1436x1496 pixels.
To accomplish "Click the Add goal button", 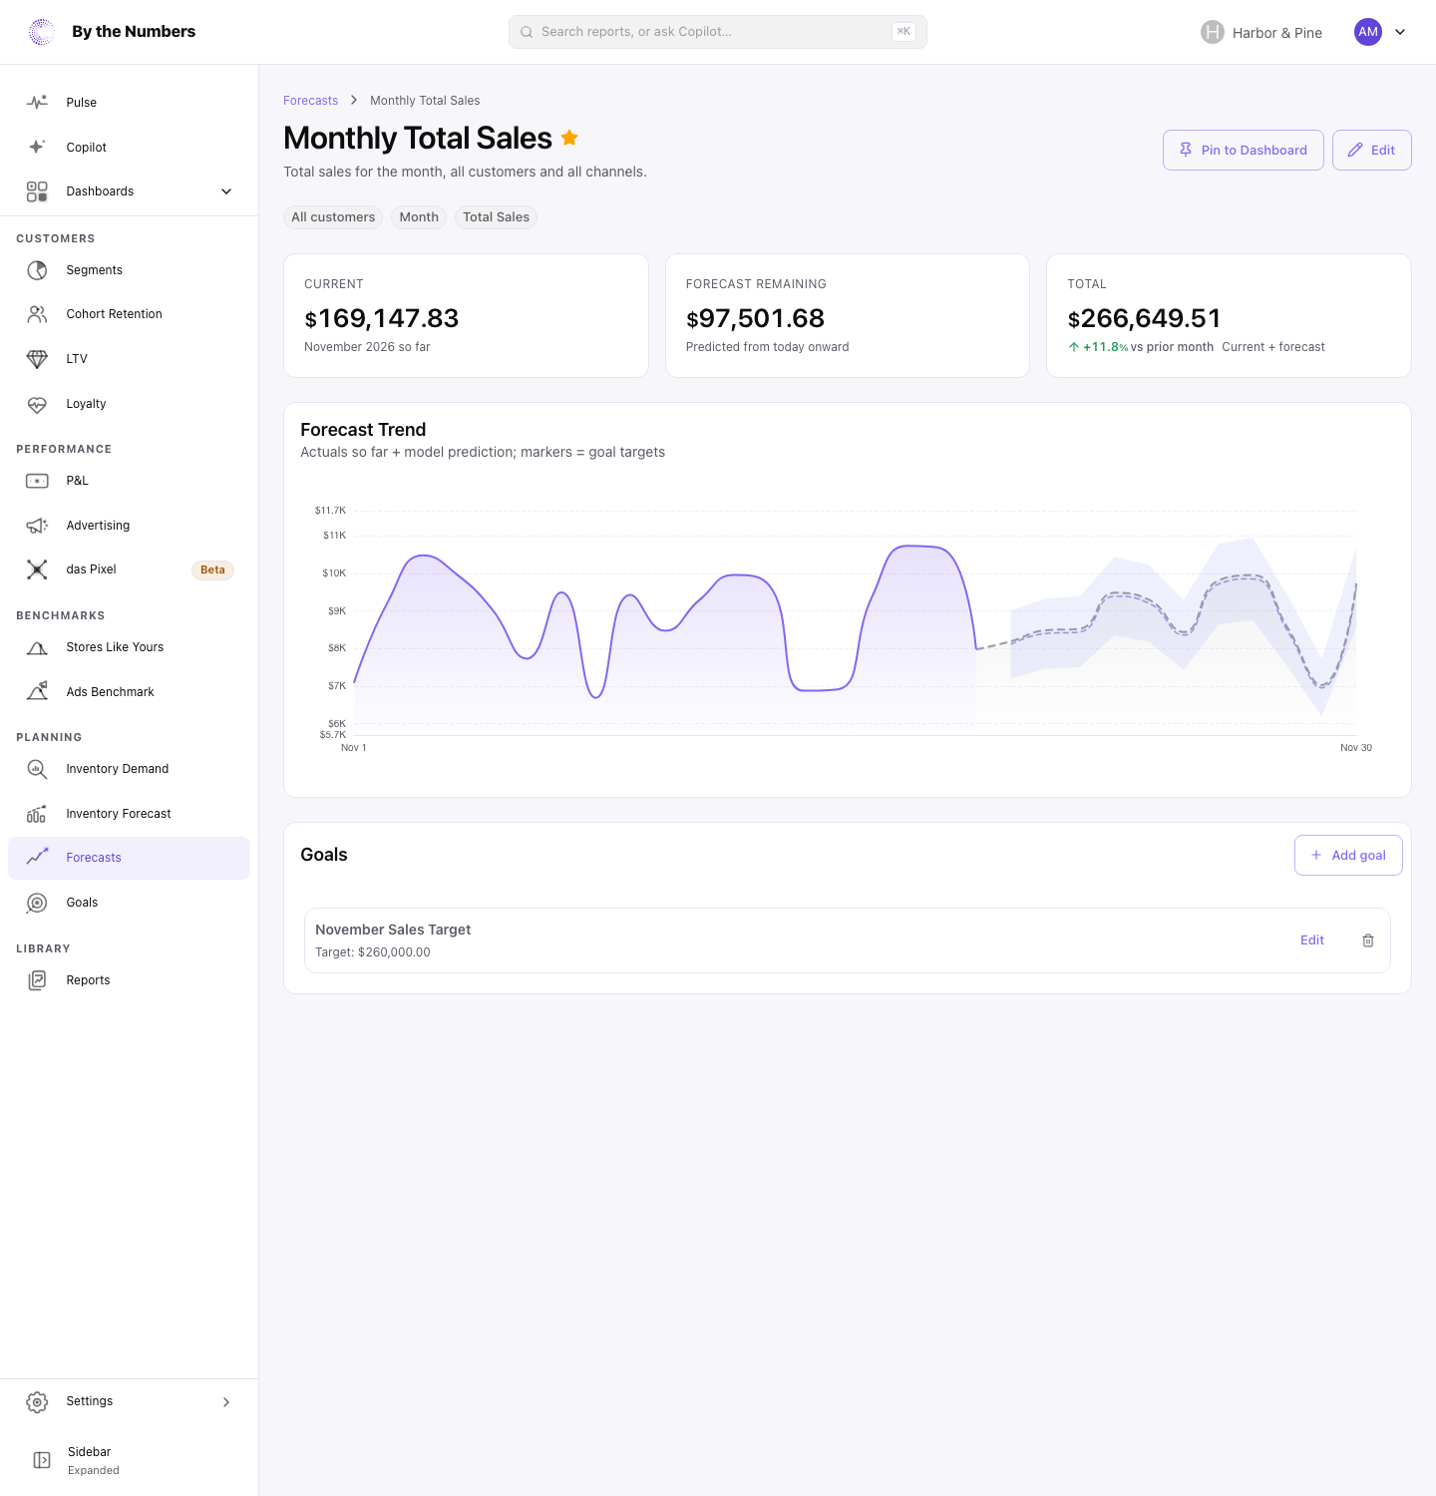I will click(x=1348, y=856).
